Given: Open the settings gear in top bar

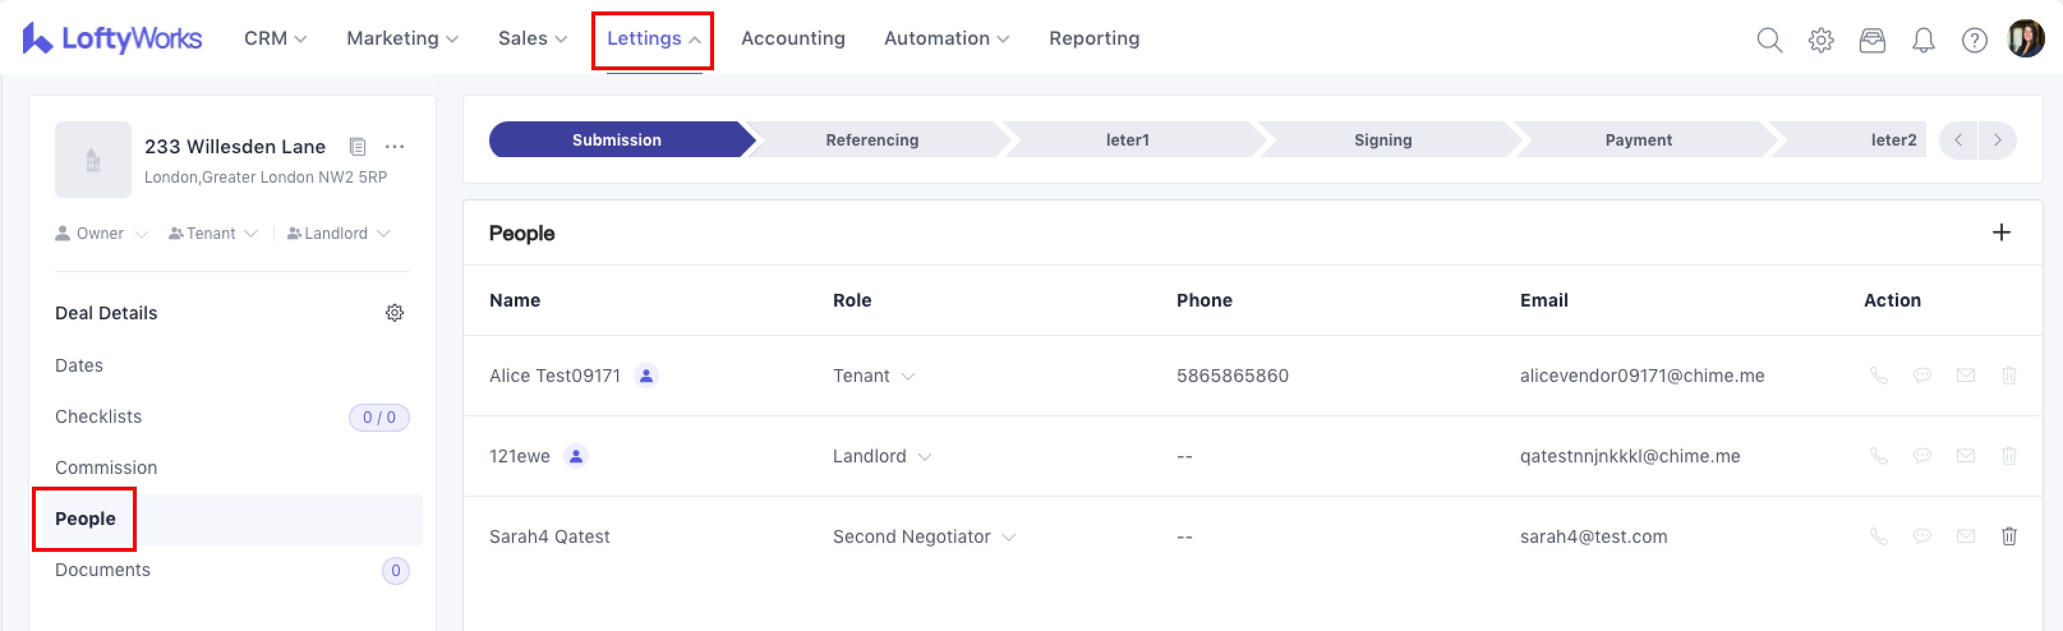Looking at the screenshot, I should (1820, 39).
